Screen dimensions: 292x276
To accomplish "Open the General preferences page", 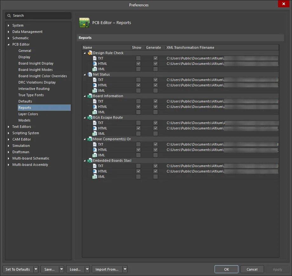I will [25, 51].
